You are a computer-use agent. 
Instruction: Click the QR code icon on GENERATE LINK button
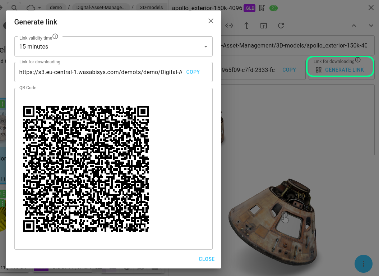tap(319, 70)
